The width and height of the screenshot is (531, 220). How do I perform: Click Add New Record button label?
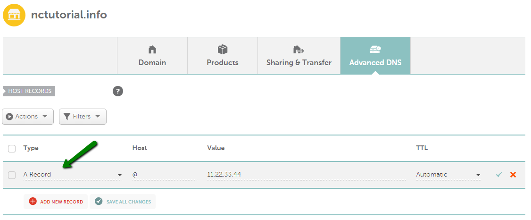click(62, 202)
